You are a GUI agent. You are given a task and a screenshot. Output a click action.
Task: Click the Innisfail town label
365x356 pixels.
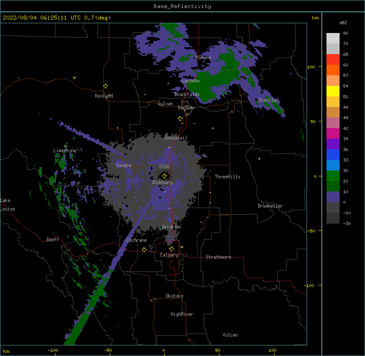click(x=176, y=138)
